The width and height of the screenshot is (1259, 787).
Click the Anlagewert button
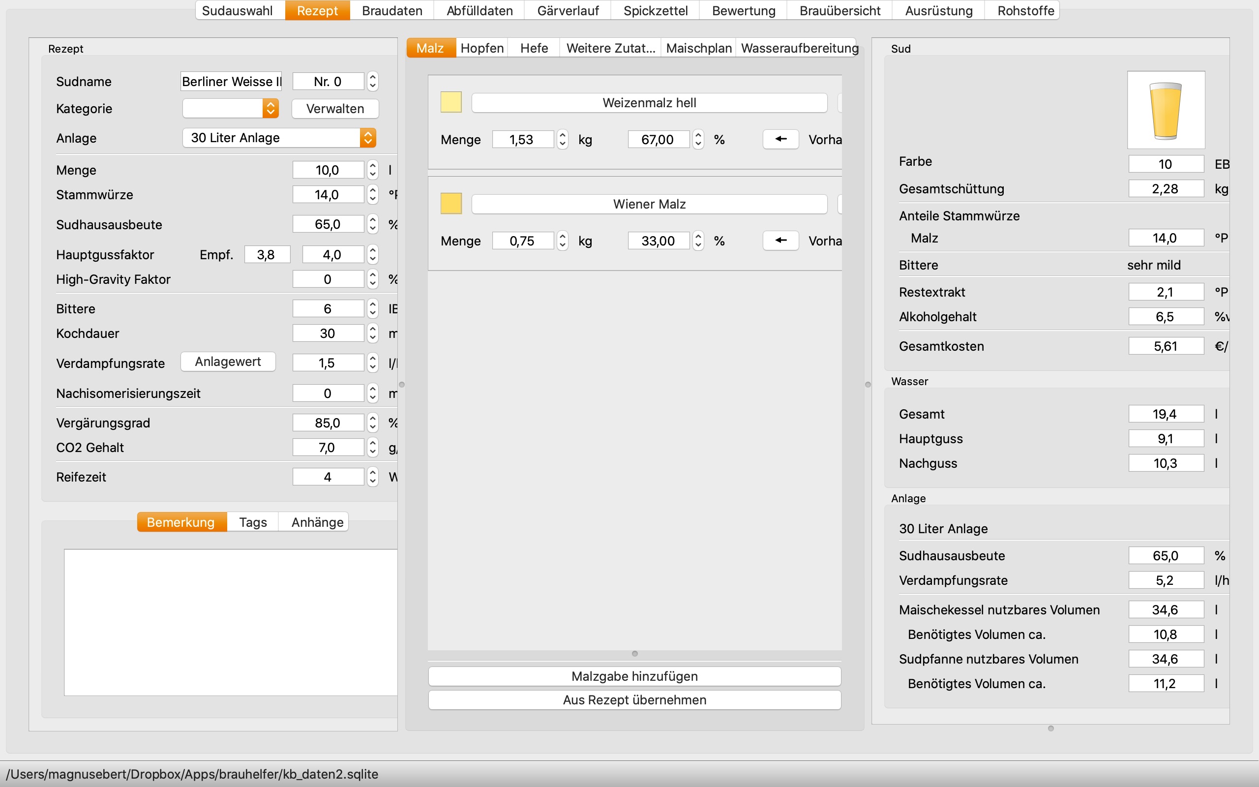pyautogui.click(x=228, y=362)
